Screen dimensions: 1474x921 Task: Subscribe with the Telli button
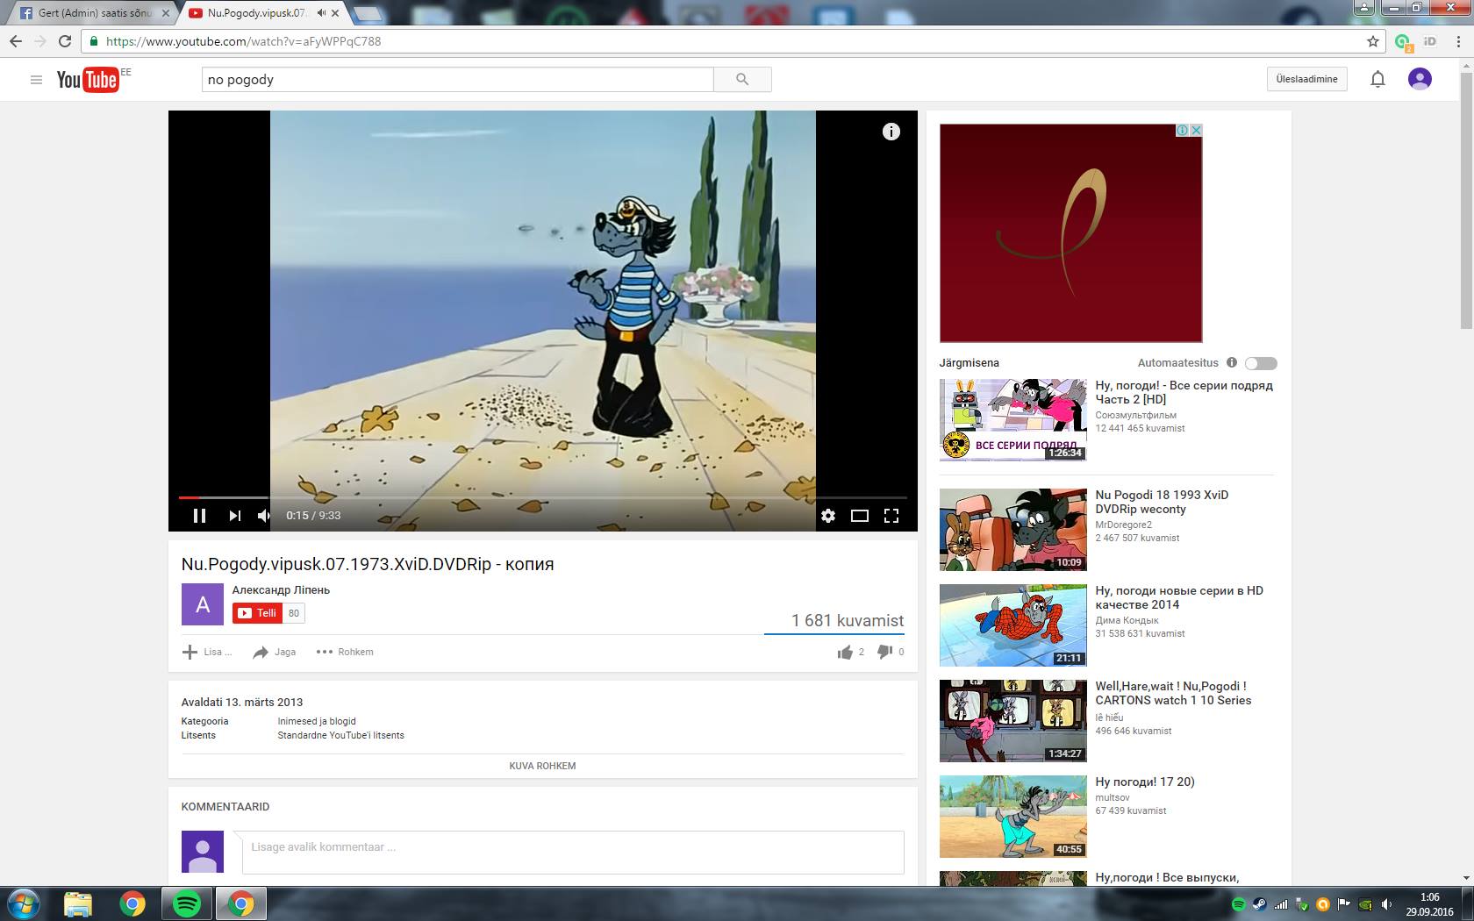[x=257, y=613]
